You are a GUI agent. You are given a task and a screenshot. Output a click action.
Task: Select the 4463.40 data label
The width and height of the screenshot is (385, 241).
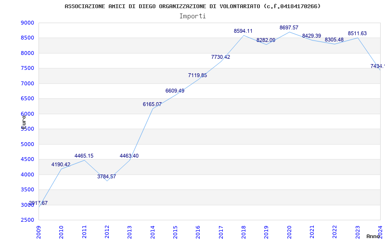(129, 156)
